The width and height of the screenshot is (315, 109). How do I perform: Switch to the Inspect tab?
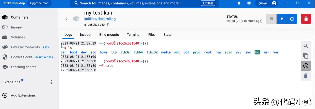86,35
